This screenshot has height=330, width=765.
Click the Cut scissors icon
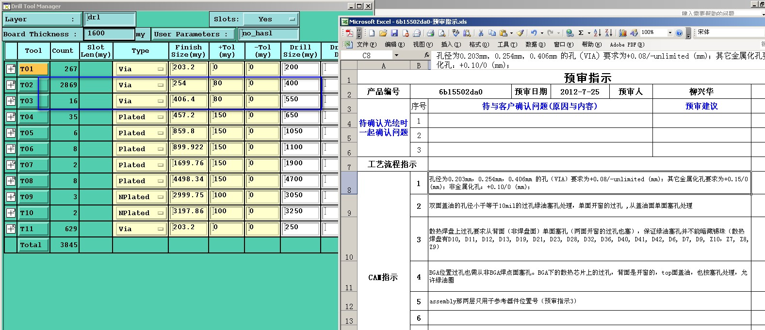coord(481,32)
